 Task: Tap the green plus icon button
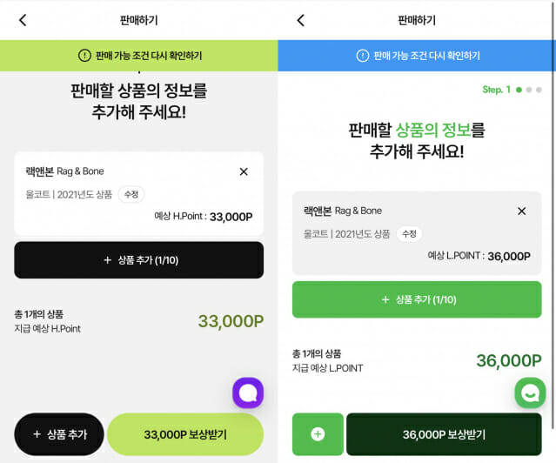coord(318,434)
